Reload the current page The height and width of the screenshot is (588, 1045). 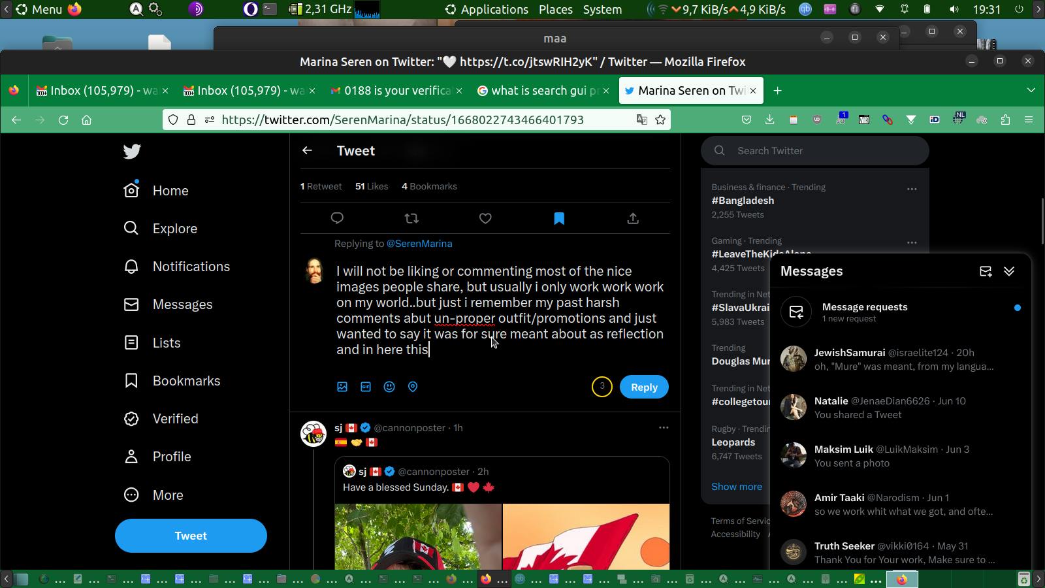click(x=63, y=120)
